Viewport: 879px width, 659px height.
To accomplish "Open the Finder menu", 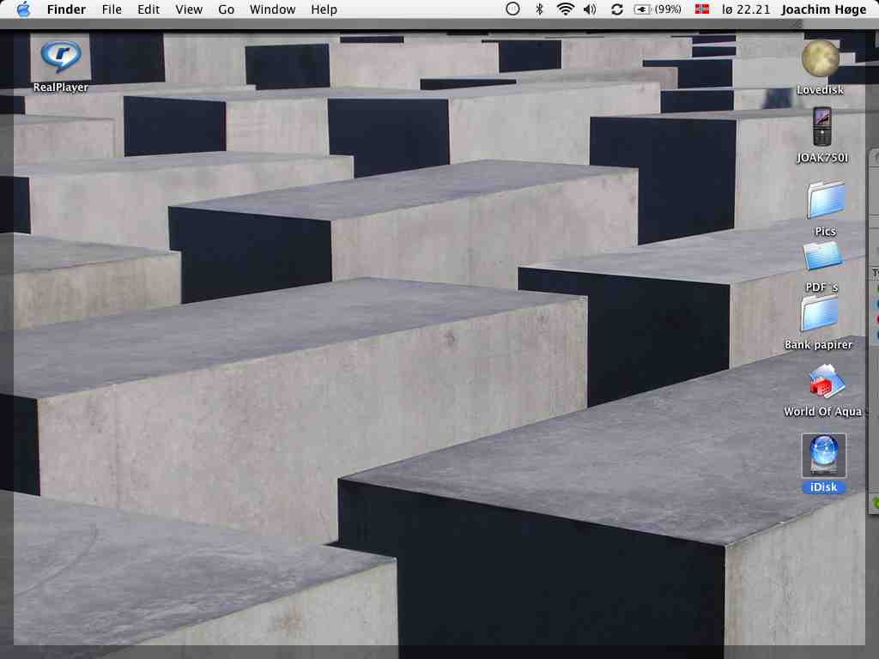I will point(66,9).
